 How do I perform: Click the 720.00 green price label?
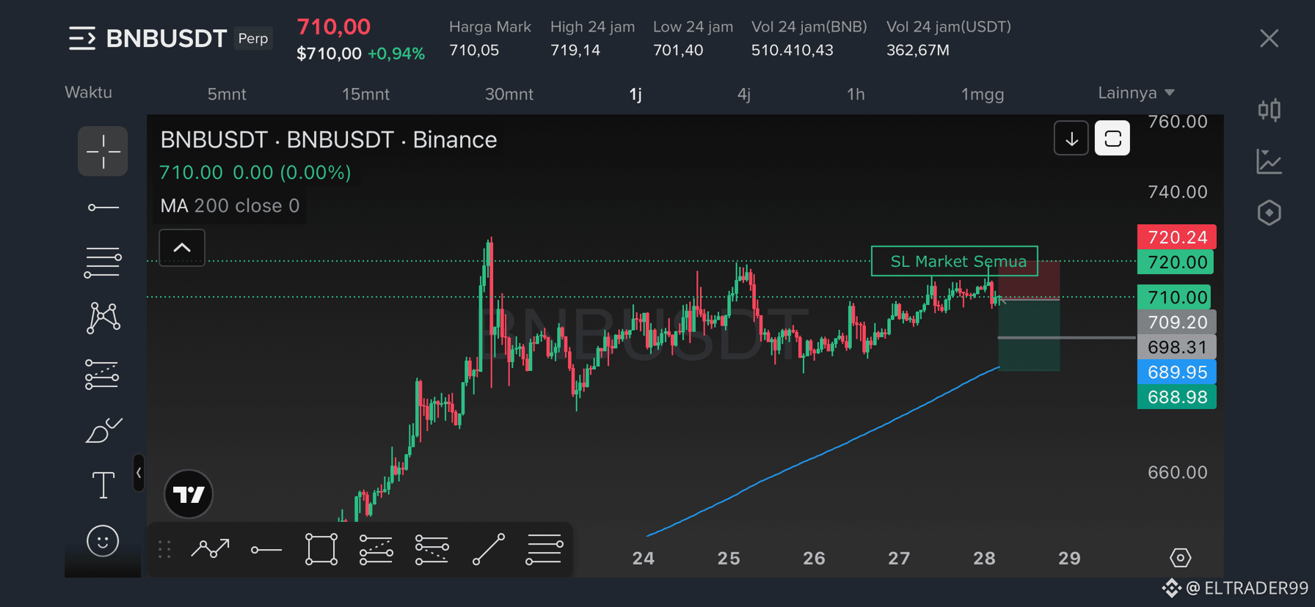(1176, 262)
